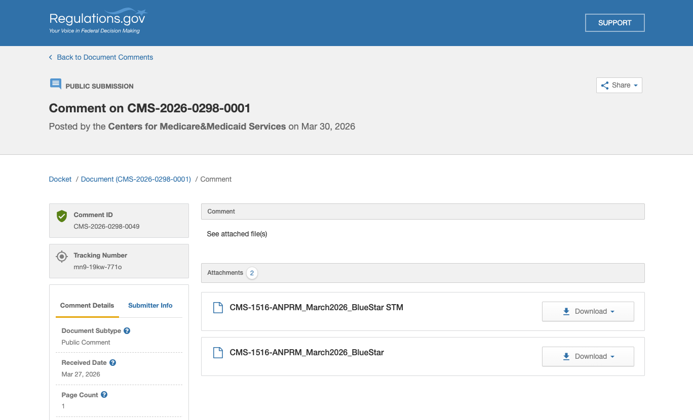Click the Received Date value Mar 27, 2026
Screen dimensions: 693x420
click(x=81, y=374)
